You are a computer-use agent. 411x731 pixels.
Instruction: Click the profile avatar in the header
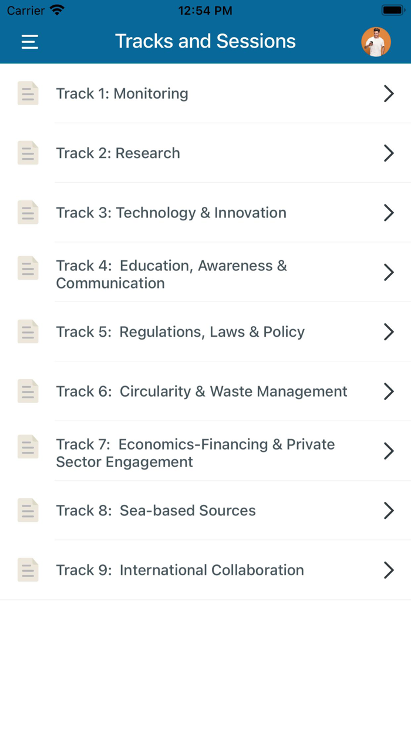coord(376,41)
